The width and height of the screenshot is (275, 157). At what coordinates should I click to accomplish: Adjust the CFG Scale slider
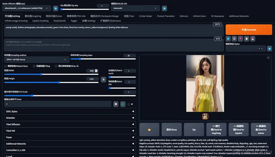pyautogui.click(x=70, y=96)
